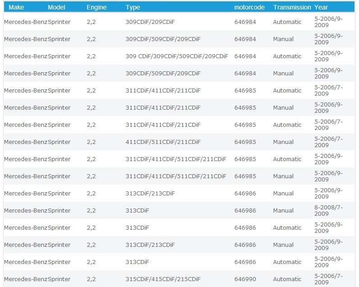Click Sprinter in the 646990 row
Screen dimensions: 359x287
59,279
